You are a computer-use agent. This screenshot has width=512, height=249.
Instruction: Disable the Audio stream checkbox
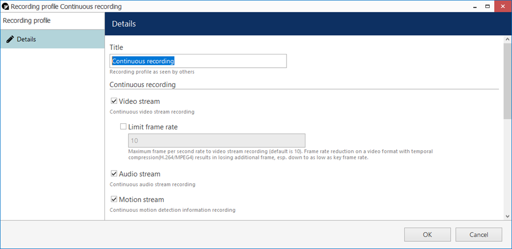[114, 174]
